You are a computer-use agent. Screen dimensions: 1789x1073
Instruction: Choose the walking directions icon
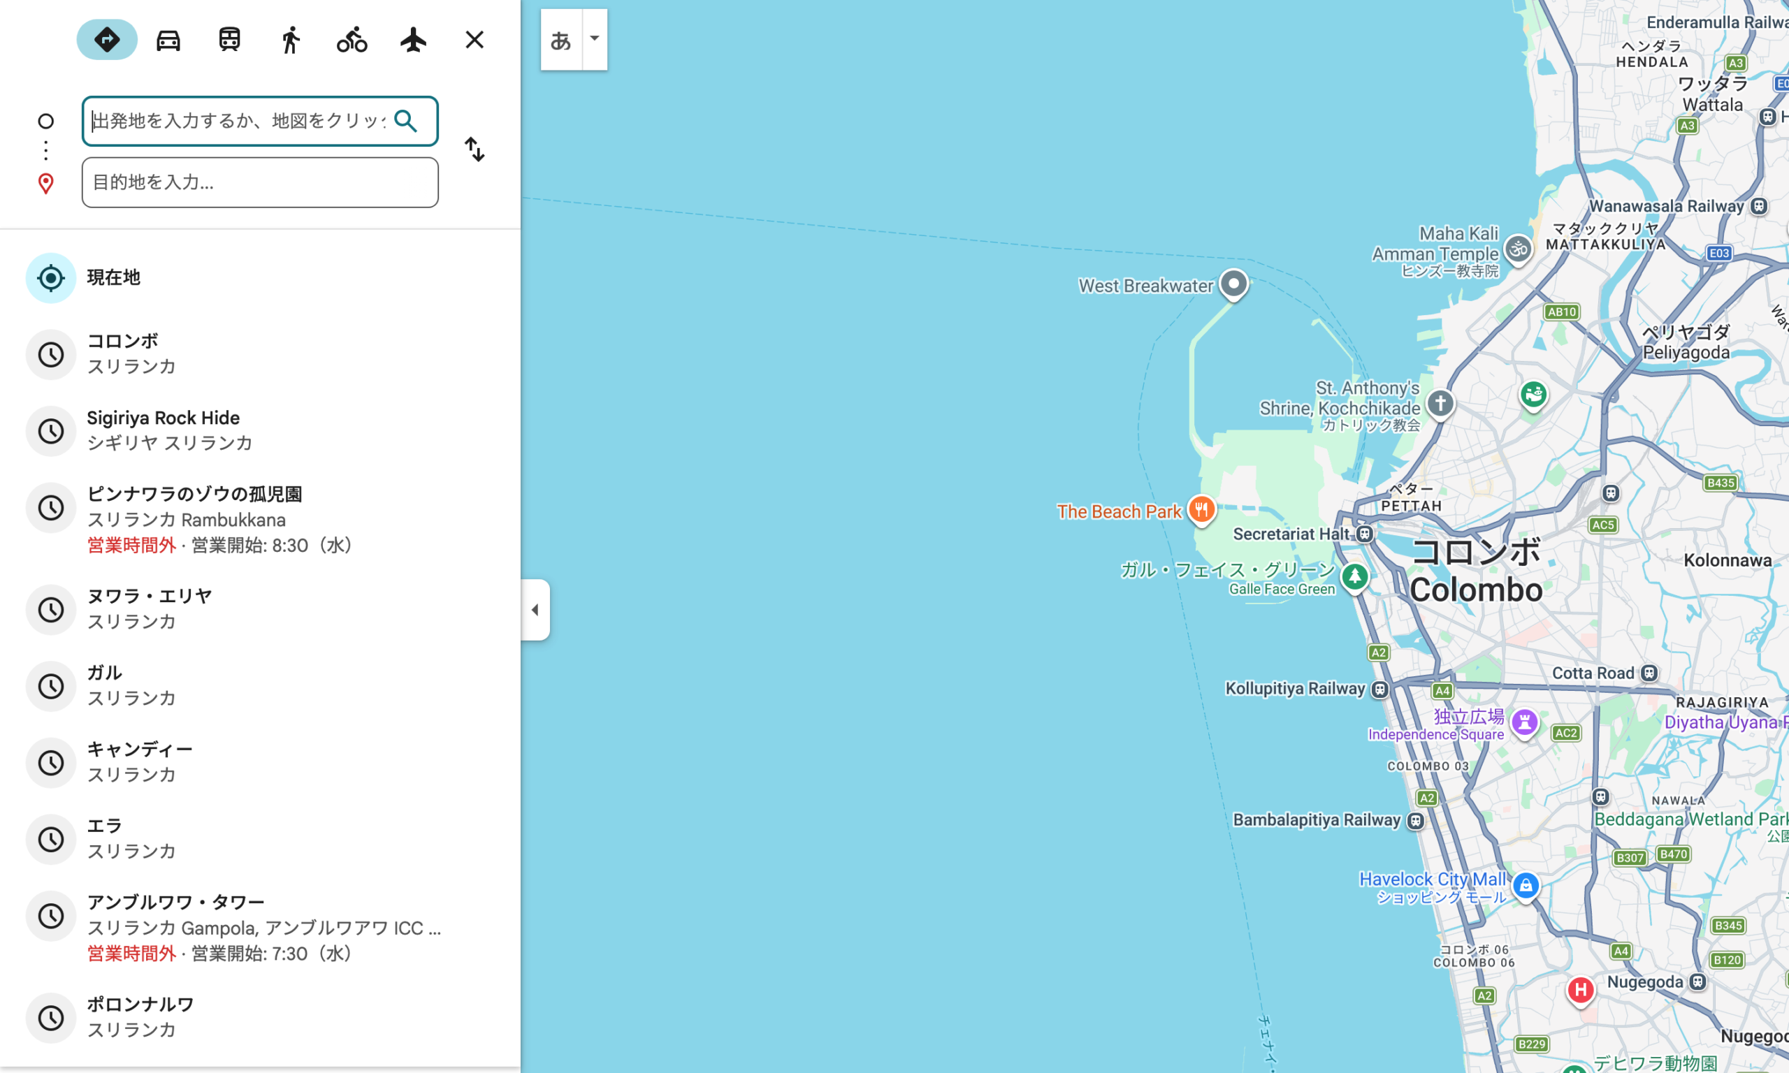(x=289, y=40)
